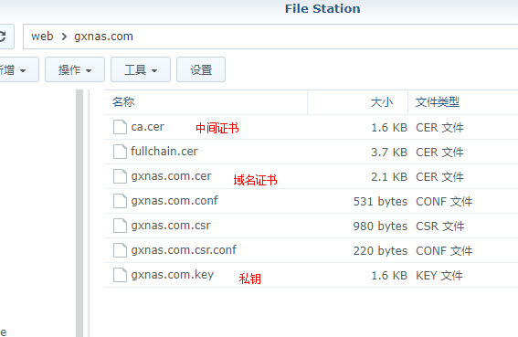Sort by the 大小 column header
Image resolution: width=518 pixels, height=337 pixels.
[381, 102]
